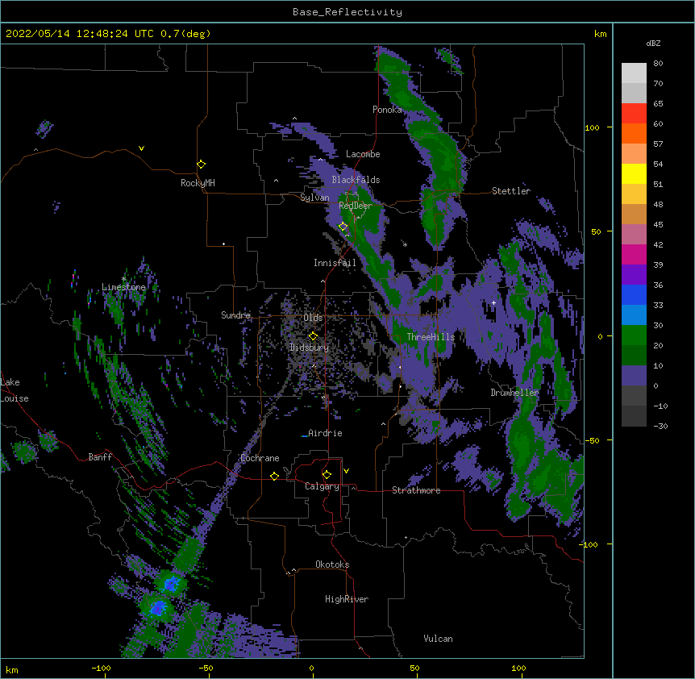
Task: Click the yellow V marker east of Calgary
Action: tap(346, 471)
